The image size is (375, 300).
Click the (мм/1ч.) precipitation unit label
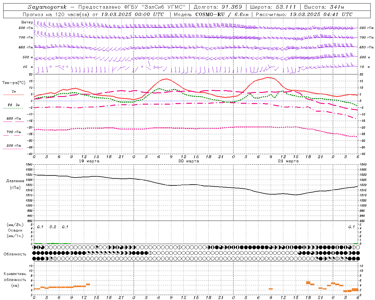15,236
